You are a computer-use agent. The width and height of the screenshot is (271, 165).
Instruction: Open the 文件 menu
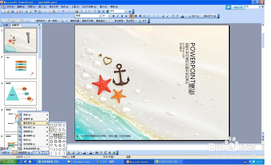click(x=10, y=7)
